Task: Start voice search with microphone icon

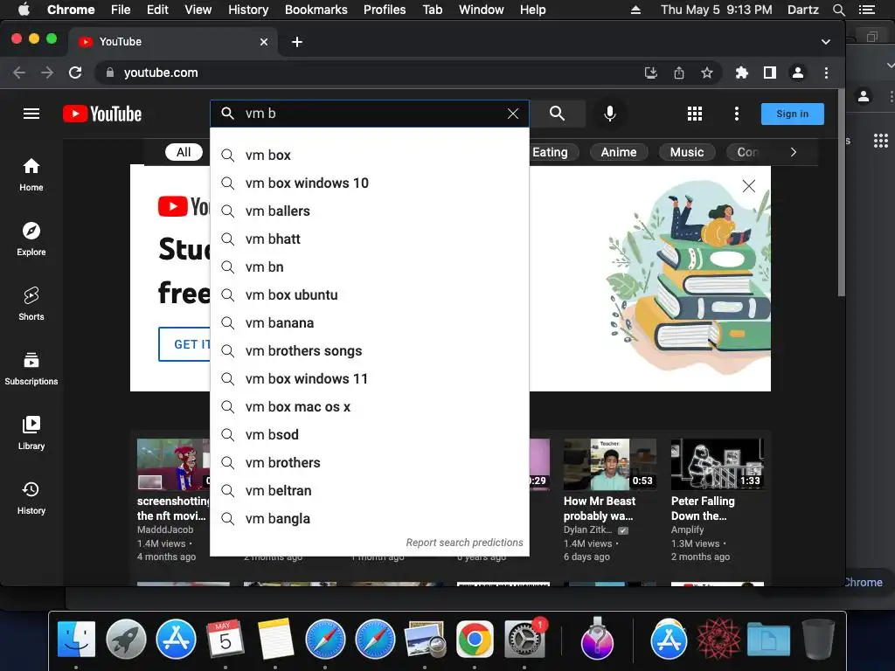Action: click(x=609, y=114)
